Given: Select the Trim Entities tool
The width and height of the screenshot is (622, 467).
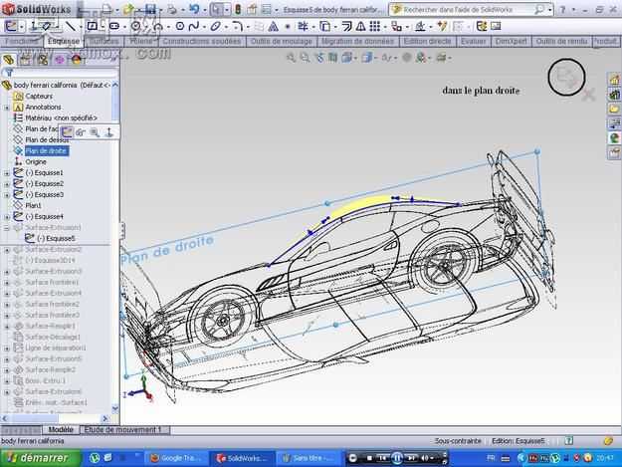Looking at the screenshot, I should click(304, 26).
